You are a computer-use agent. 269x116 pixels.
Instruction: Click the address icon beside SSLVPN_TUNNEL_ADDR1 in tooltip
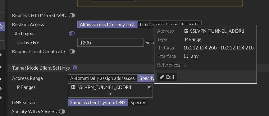point(186,31)
